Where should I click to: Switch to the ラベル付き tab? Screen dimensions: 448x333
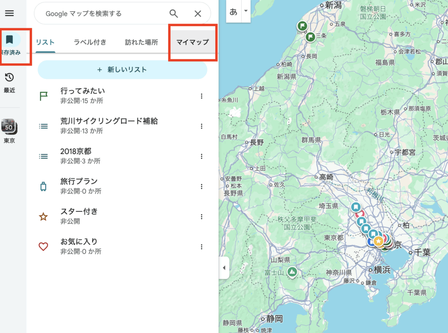coord(90,42)
